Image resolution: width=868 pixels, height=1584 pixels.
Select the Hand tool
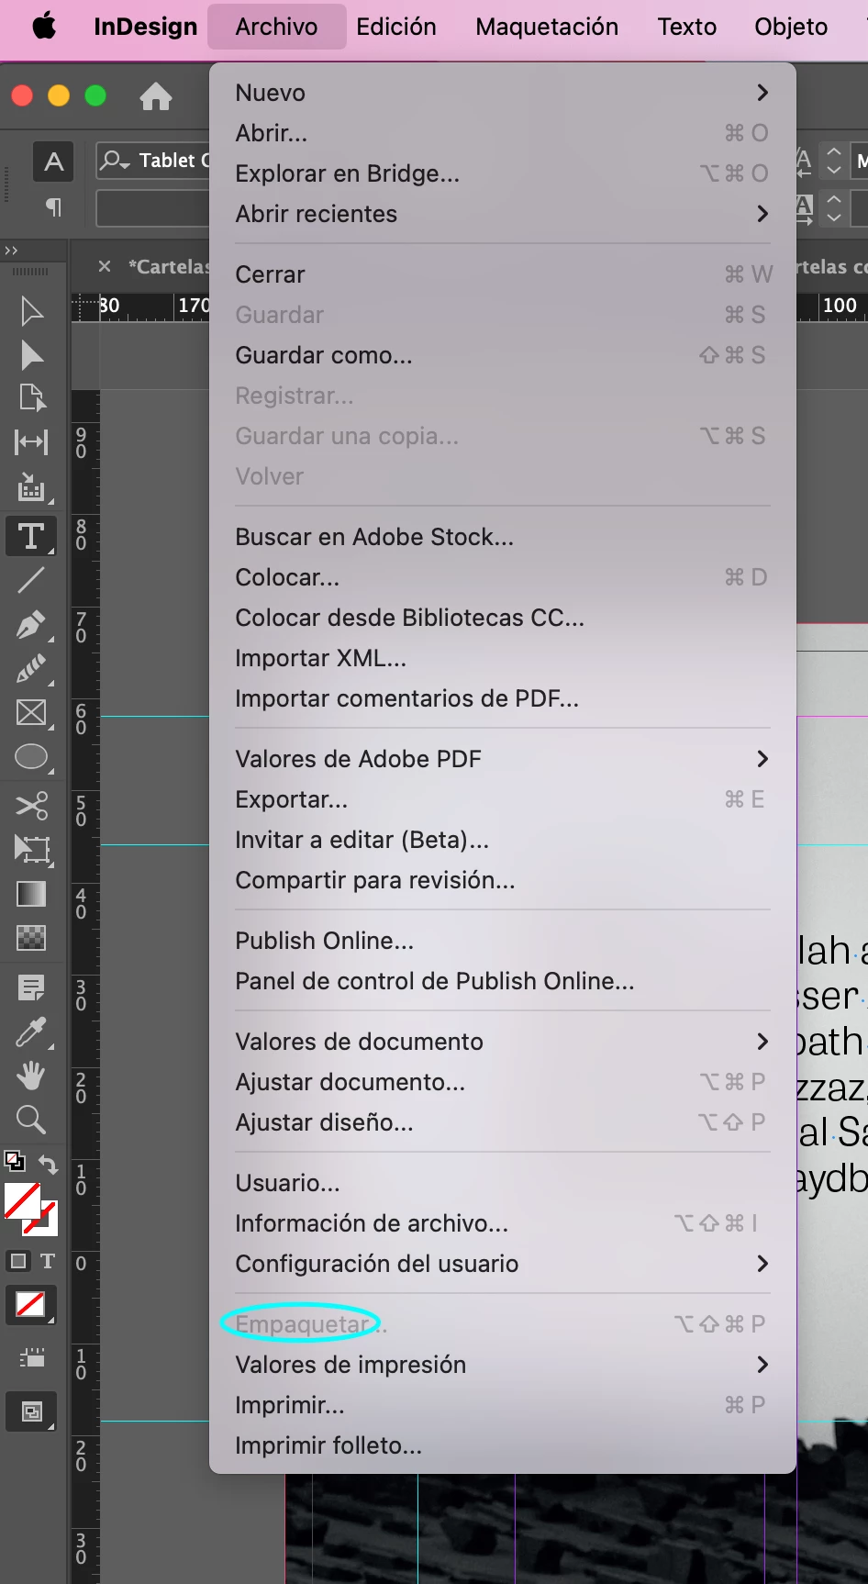(31, 1076)
